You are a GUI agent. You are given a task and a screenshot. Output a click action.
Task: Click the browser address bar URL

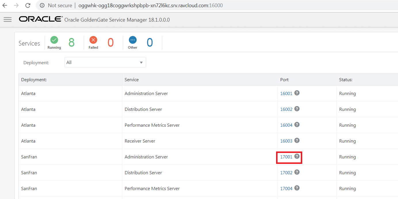tap(150, 5)
